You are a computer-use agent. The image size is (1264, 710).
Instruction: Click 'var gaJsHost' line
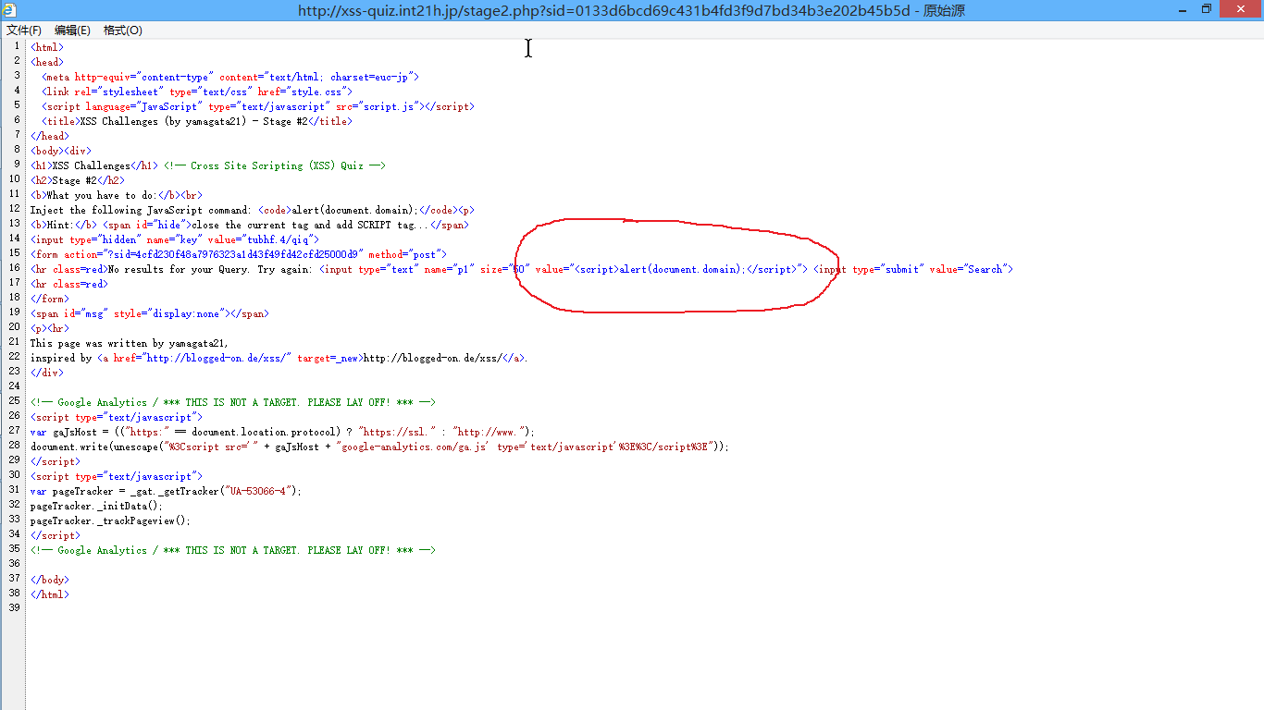coord(283,432)
